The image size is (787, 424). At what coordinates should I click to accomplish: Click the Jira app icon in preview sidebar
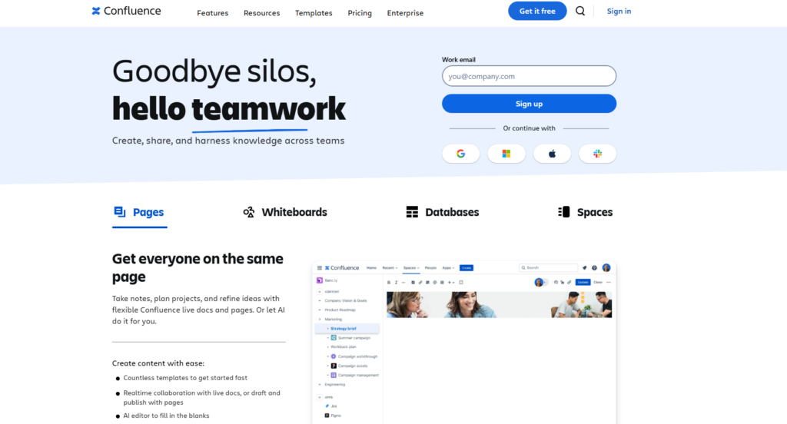pos(327,406)
